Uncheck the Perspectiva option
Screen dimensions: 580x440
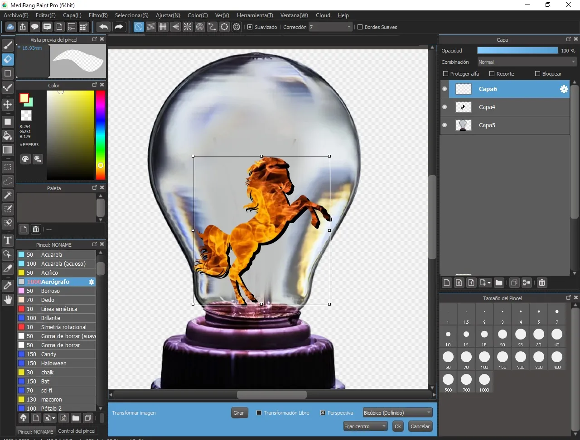[323, 413]
